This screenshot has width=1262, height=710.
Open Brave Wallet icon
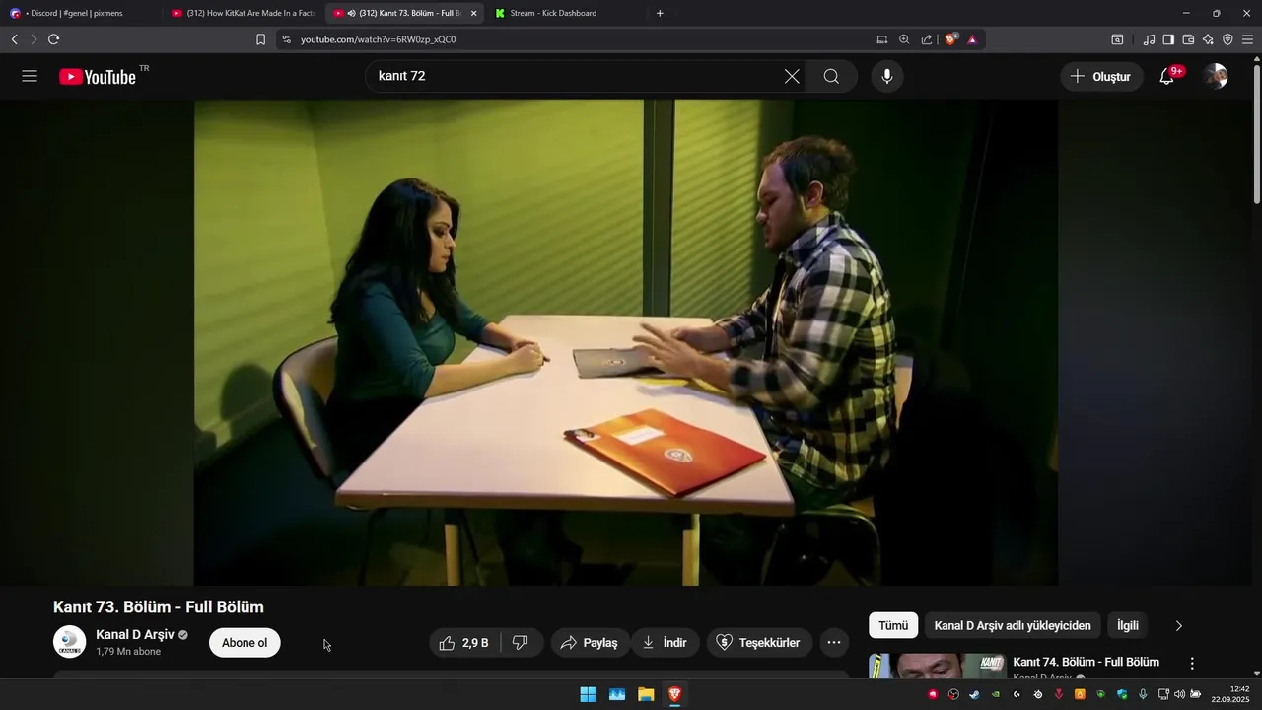click(x=1188, y=39)
